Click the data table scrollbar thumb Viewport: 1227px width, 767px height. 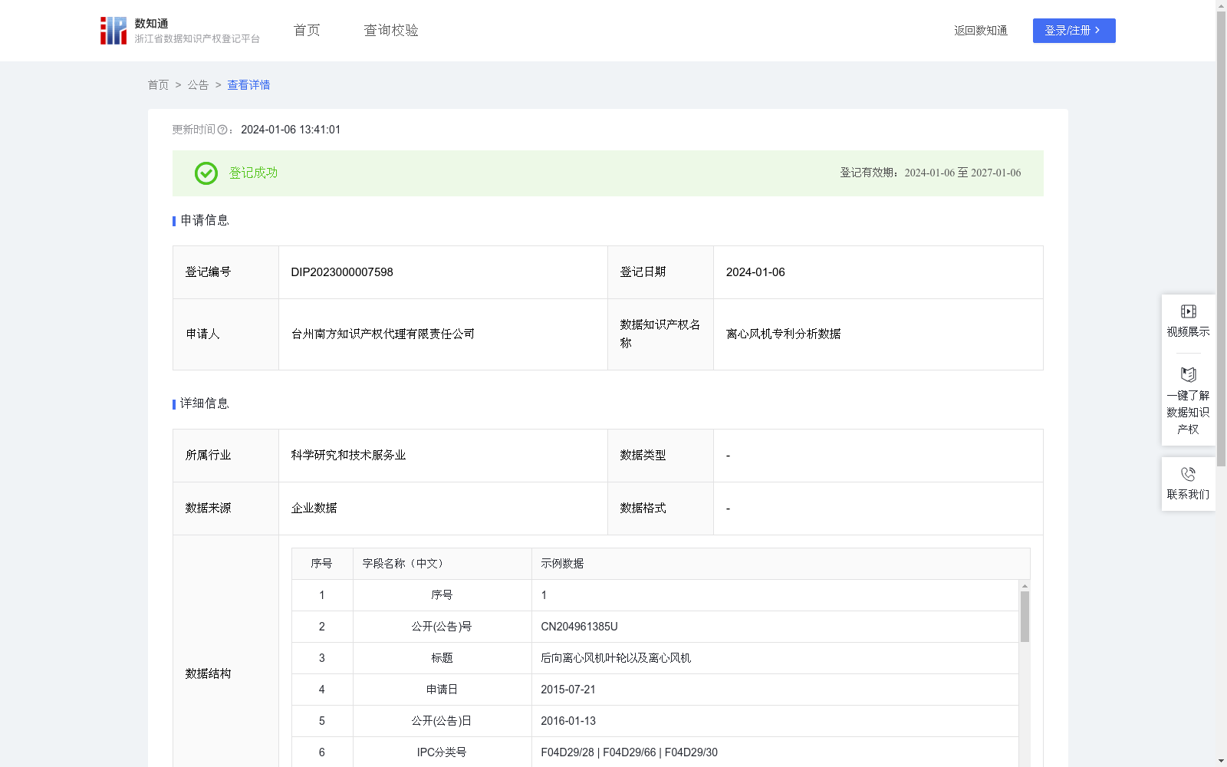tap(1025, 616)
